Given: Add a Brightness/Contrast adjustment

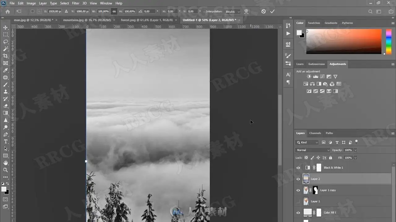Looking at the screenshot, I should [x=309, y=76].
